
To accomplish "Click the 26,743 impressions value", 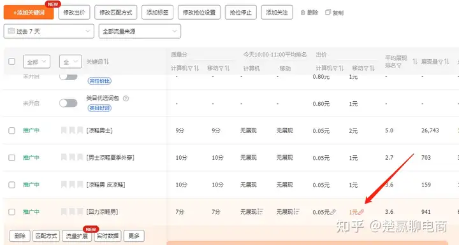I will 430,130.
